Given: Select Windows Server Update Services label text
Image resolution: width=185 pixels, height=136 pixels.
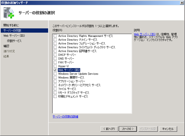Looking at the screenshot, I should (x=78, y=74).
